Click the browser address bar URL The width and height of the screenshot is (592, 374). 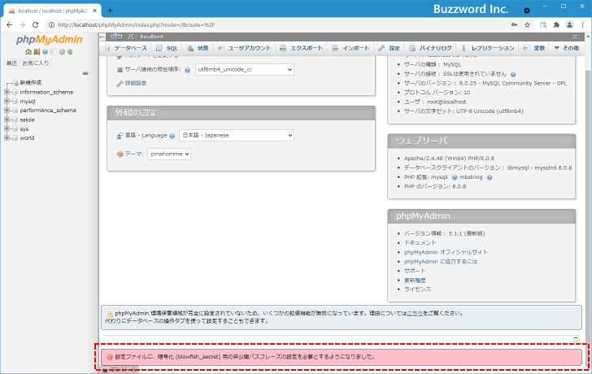[x=137, y=25]
